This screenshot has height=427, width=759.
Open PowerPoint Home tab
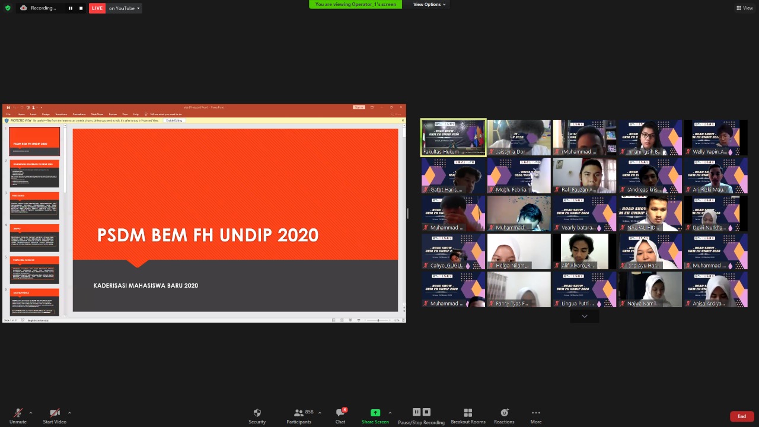point(21,114)
